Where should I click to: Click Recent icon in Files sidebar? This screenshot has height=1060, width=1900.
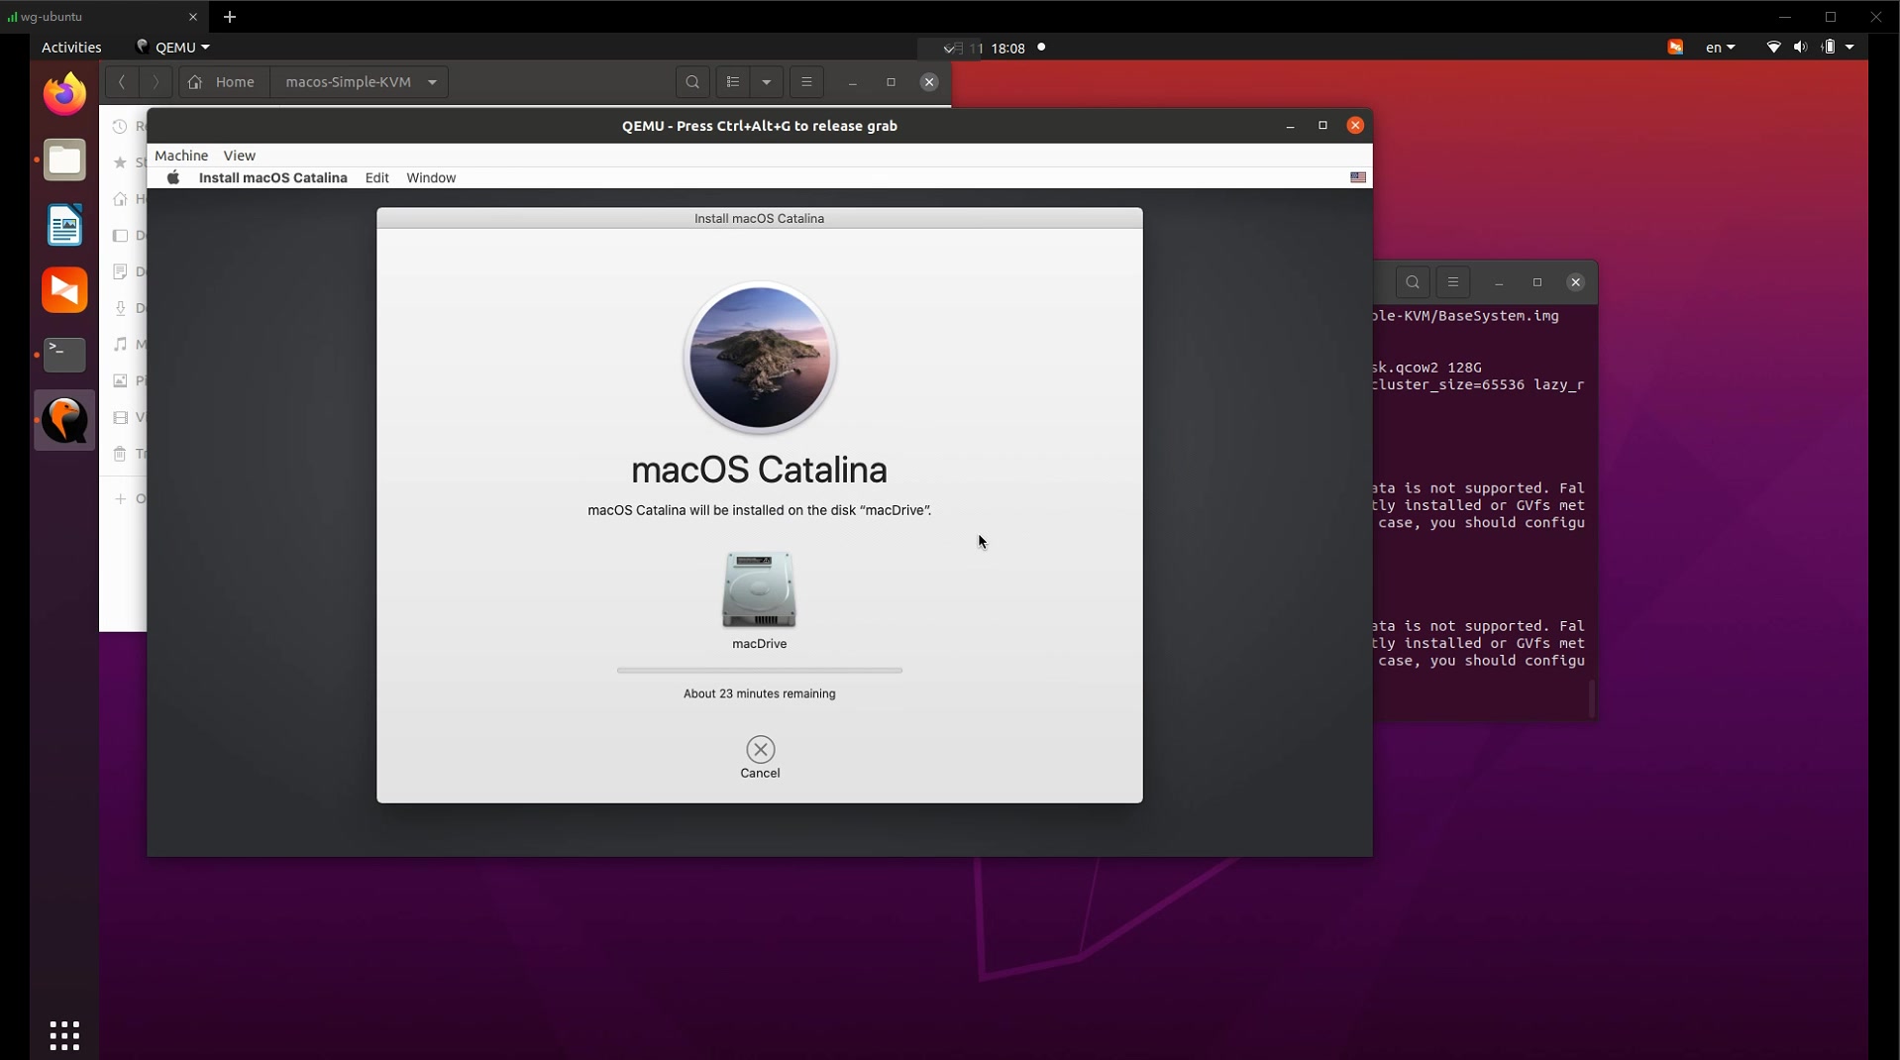pos(120,127)
